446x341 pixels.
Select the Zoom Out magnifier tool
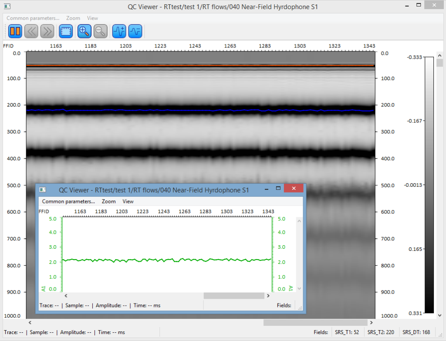[100, 31]
